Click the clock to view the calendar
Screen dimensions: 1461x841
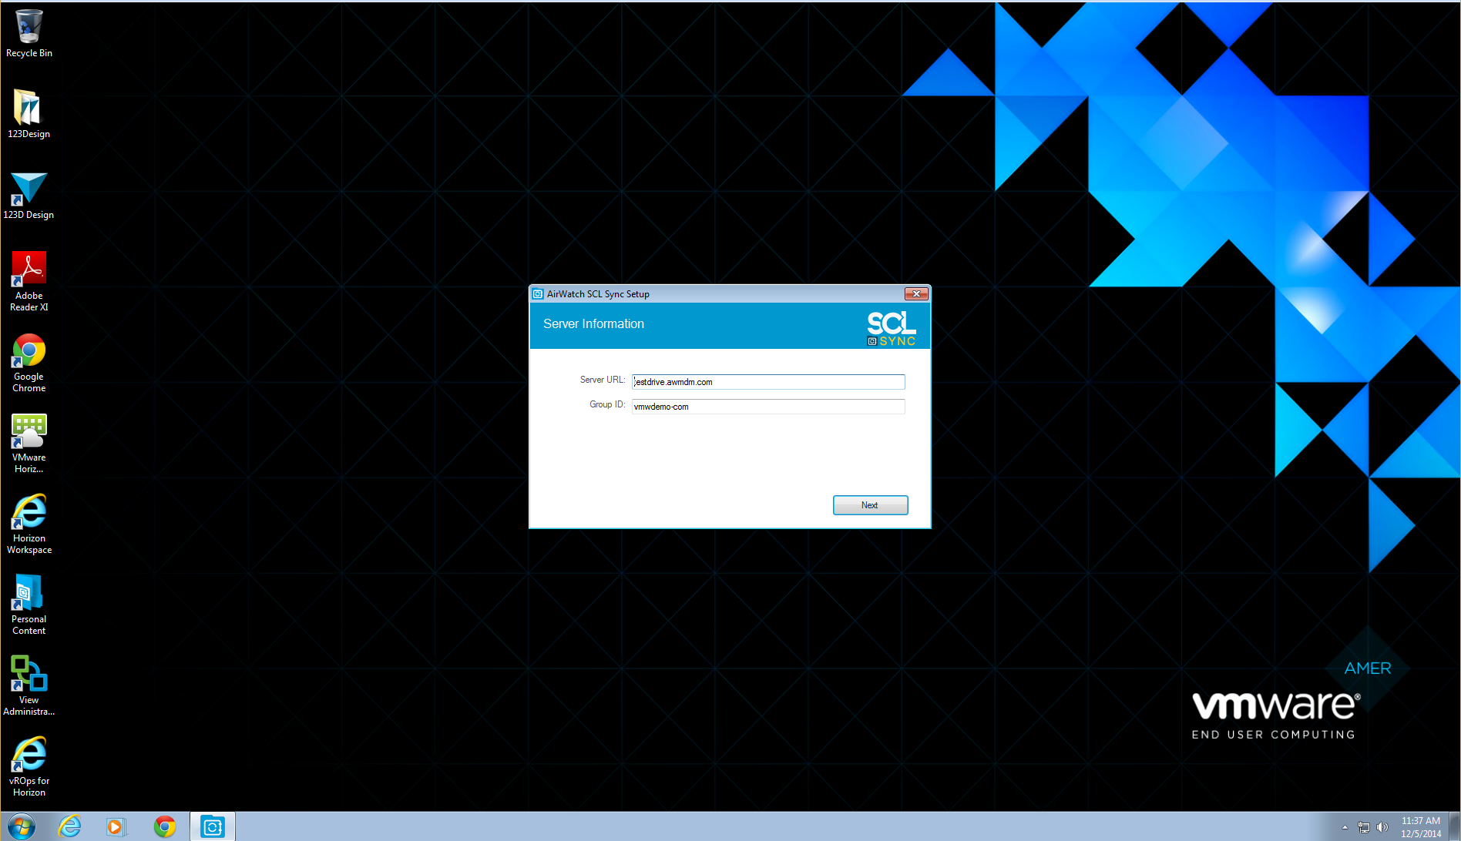tap(1420, 826)
